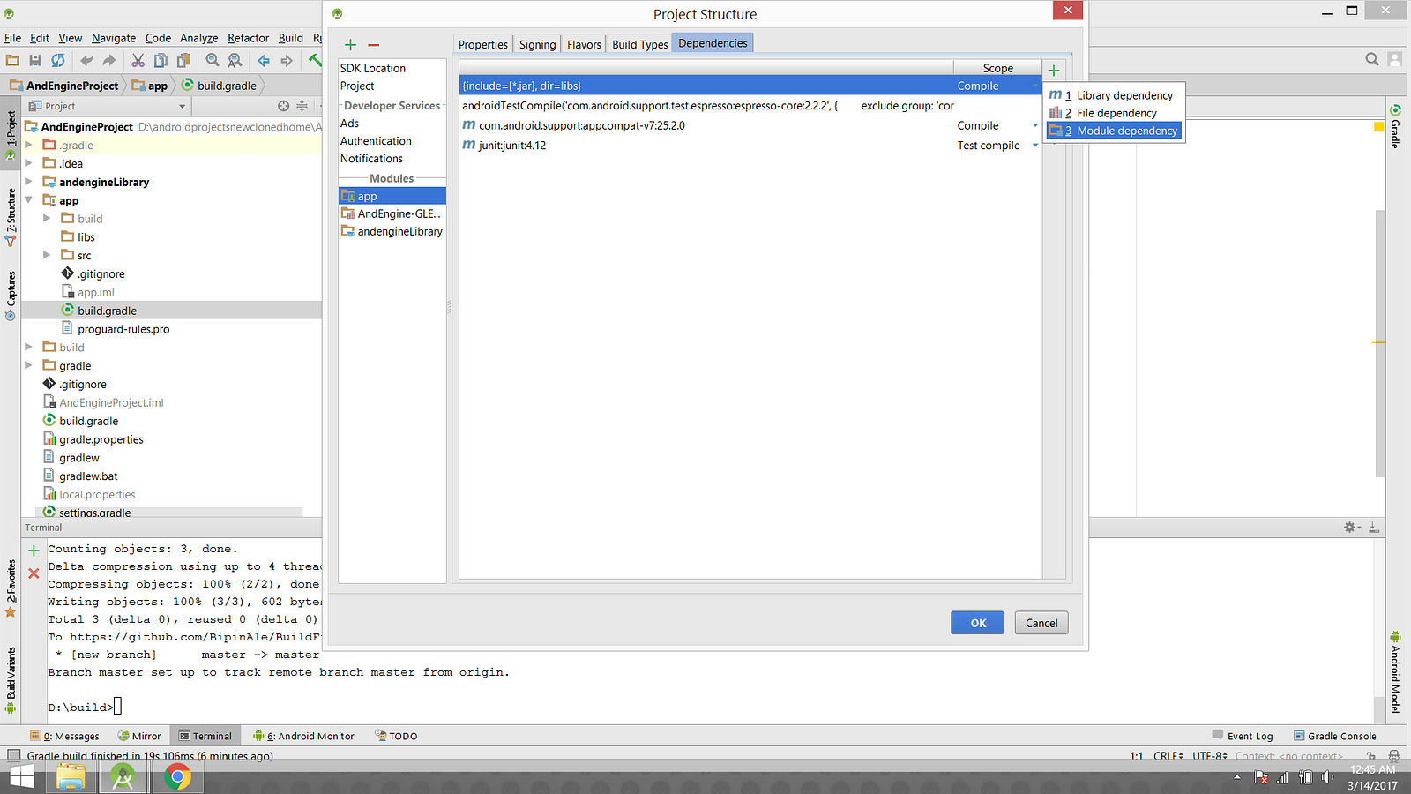Expand the gradle folder in project tree
This screenshot has width=1411, height=794.
(28, 365)
